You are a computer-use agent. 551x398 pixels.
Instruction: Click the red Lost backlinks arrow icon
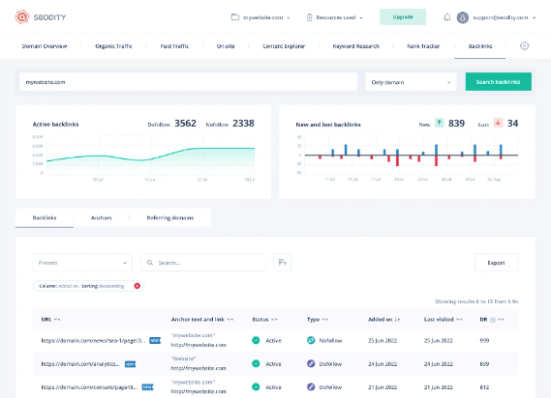click(498, 123)
